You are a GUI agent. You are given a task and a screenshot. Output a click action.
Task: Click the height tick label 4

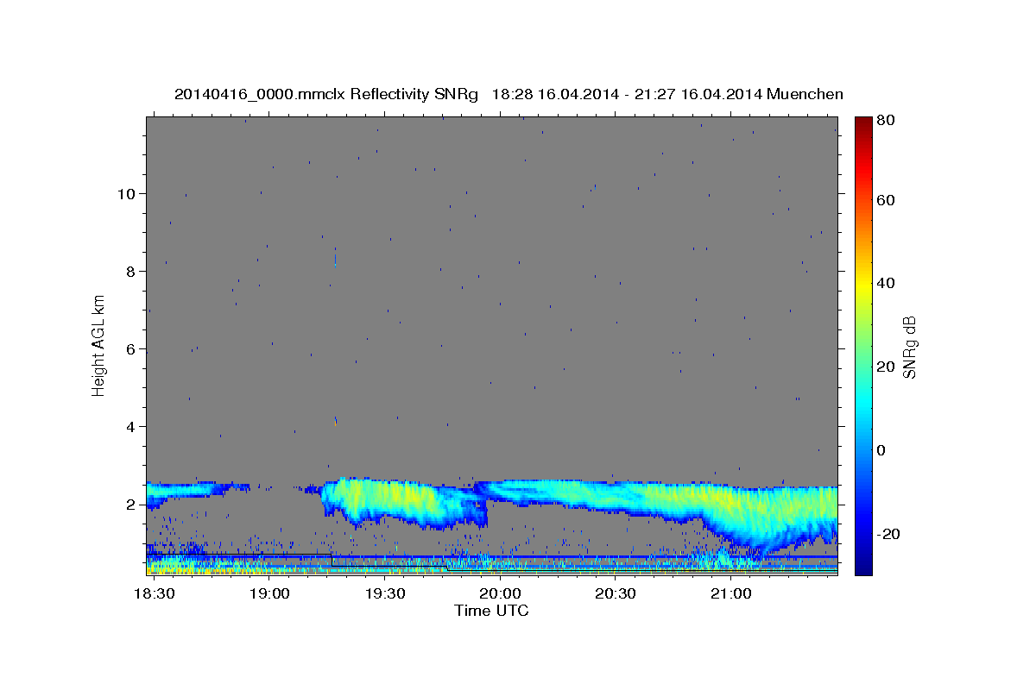[x=129, y=426]
